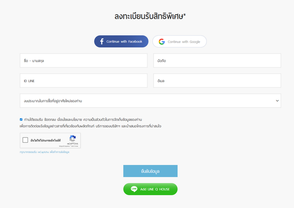The height and width of the screenshot is (208, 294).
Task: Open the housing budget dropdown
Action: click(x=147, y=100)
